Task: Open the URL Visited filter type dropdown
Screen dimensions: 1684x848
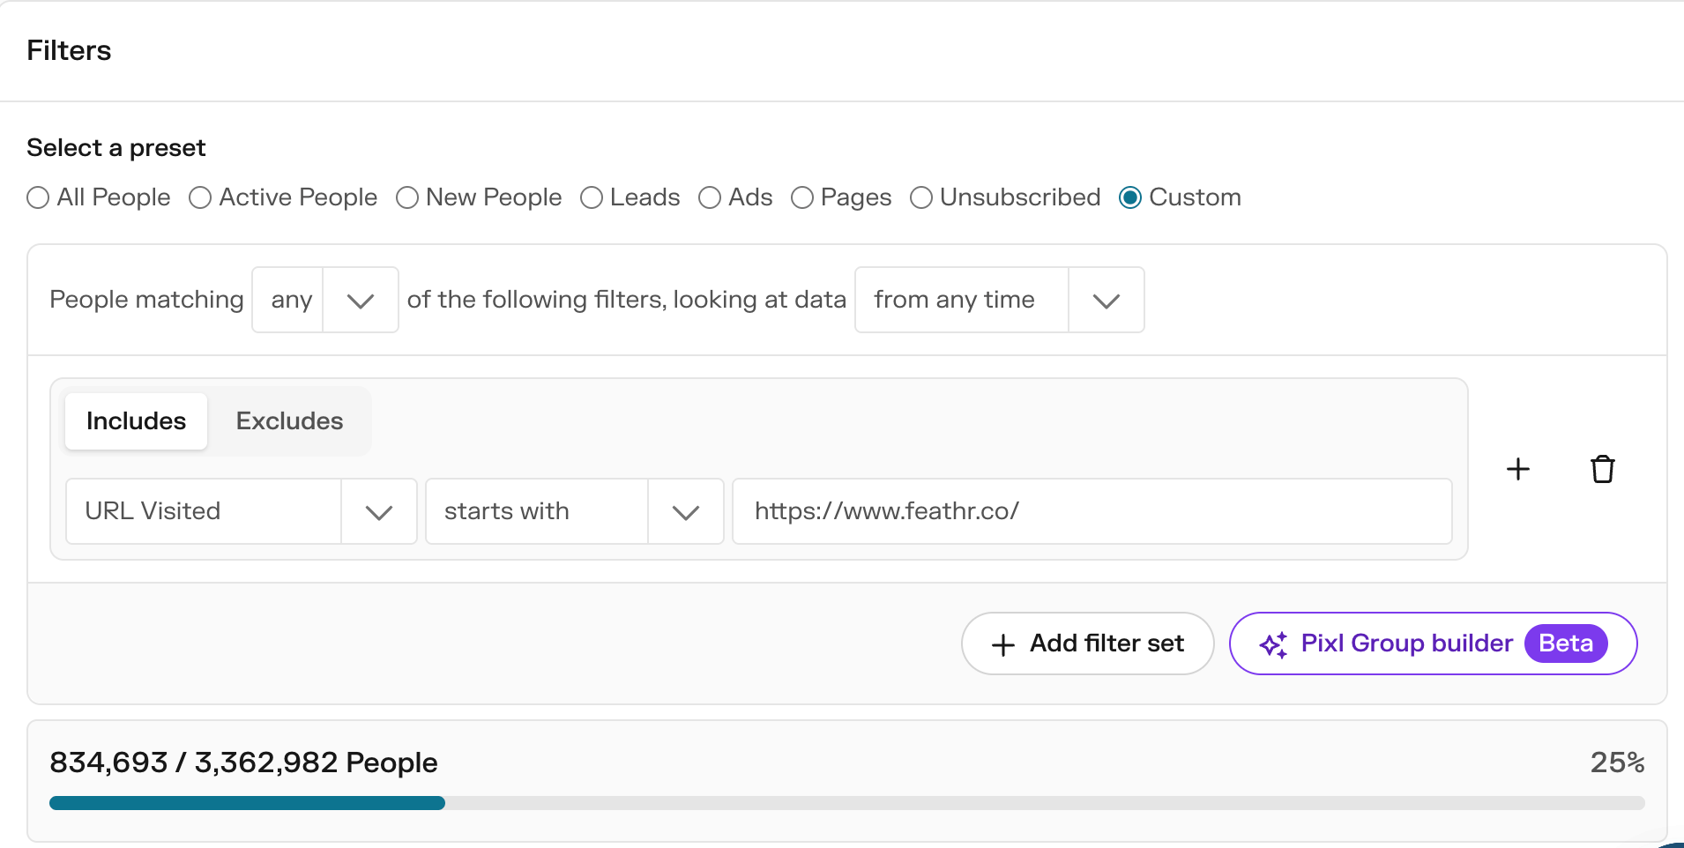Action: tap(242, 511)
